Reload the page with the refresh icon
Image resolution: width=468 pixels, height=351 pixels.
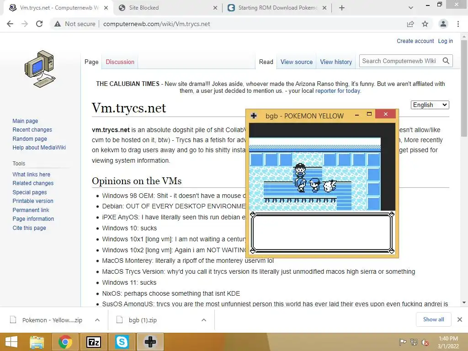pos(39,24)
